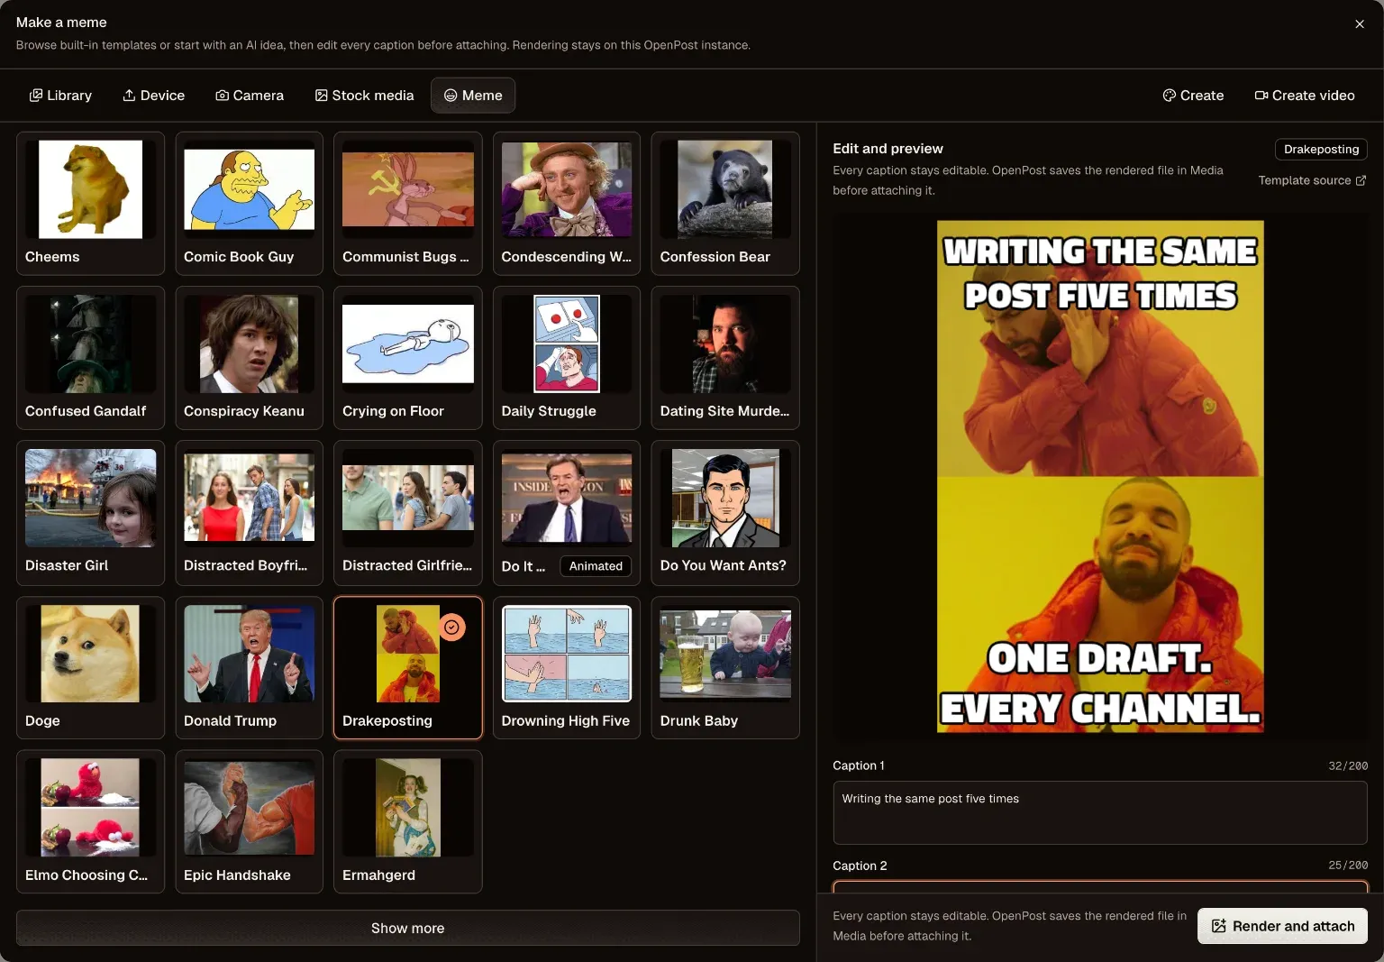This screenshot has width=1384, height=962.
Task: Close the Make a meme dialog
Action: (1360, 24)
